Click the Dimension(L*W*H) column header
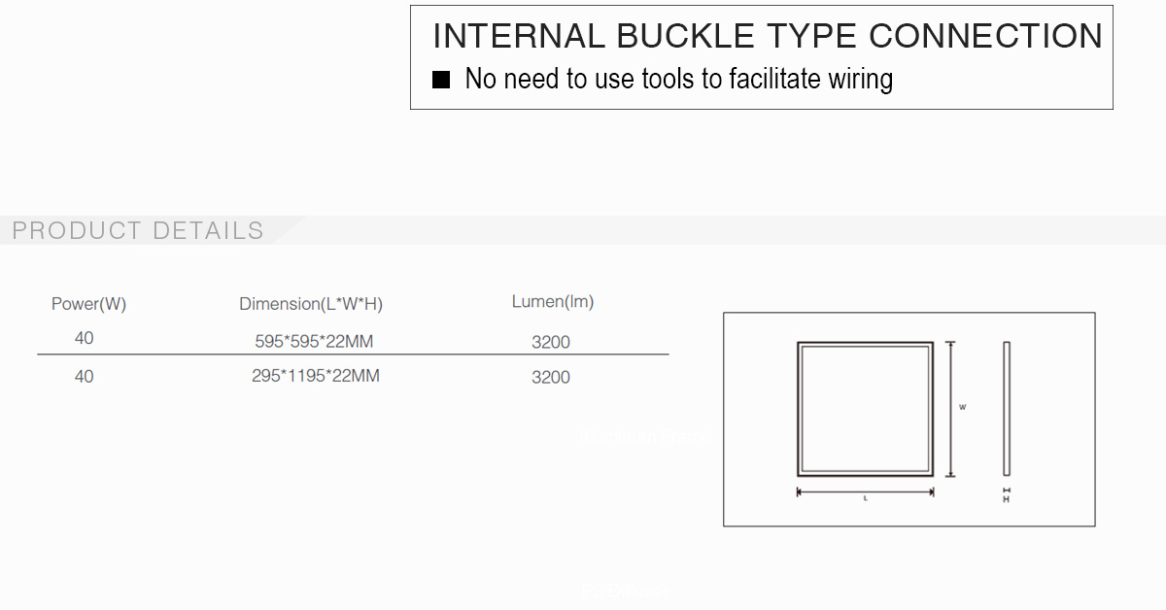 click(311, 304)
